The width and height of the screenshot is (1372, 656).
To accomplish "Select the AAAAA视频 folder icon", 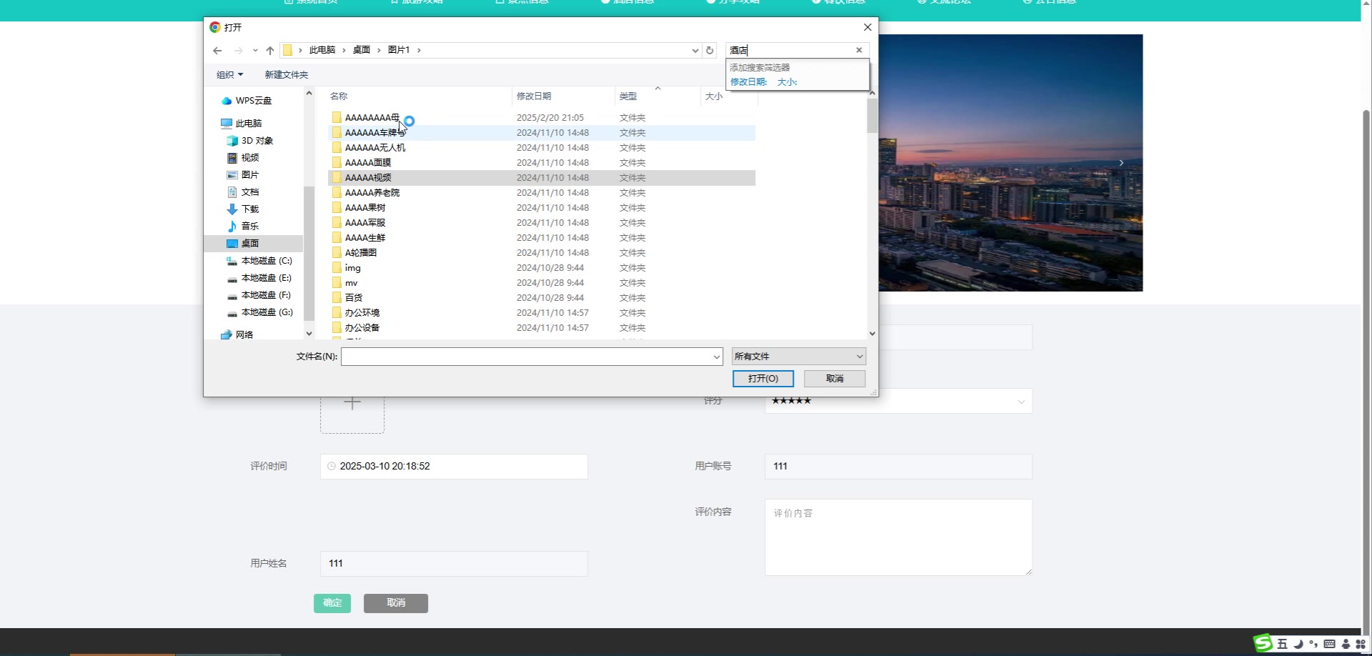I will coord(337,178).
